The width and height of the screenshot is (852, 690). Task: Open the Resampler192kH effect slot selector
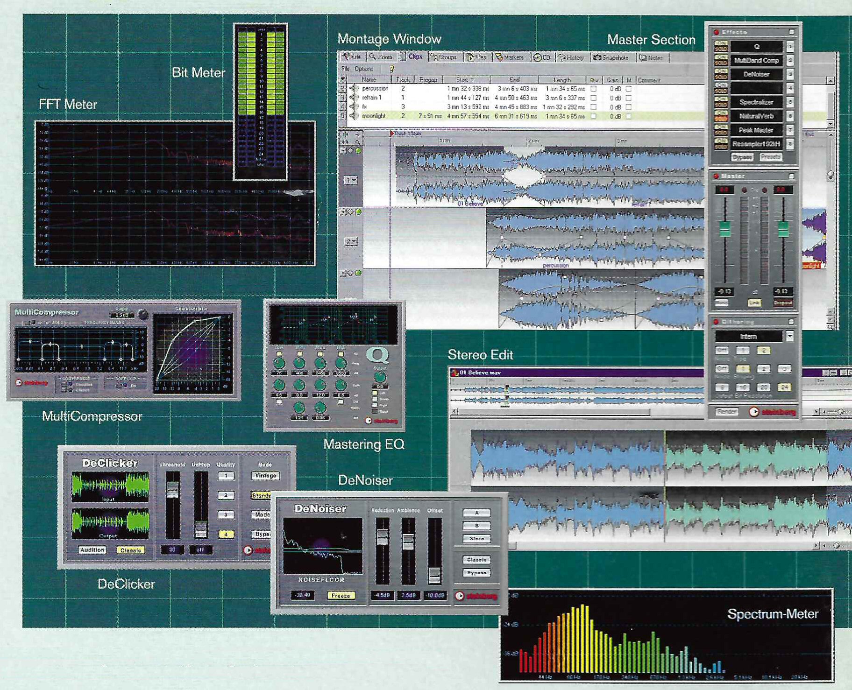point(756,144)
